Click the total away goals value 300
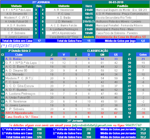The width and height of the screenshot is (150, 139). pos(88,137)
